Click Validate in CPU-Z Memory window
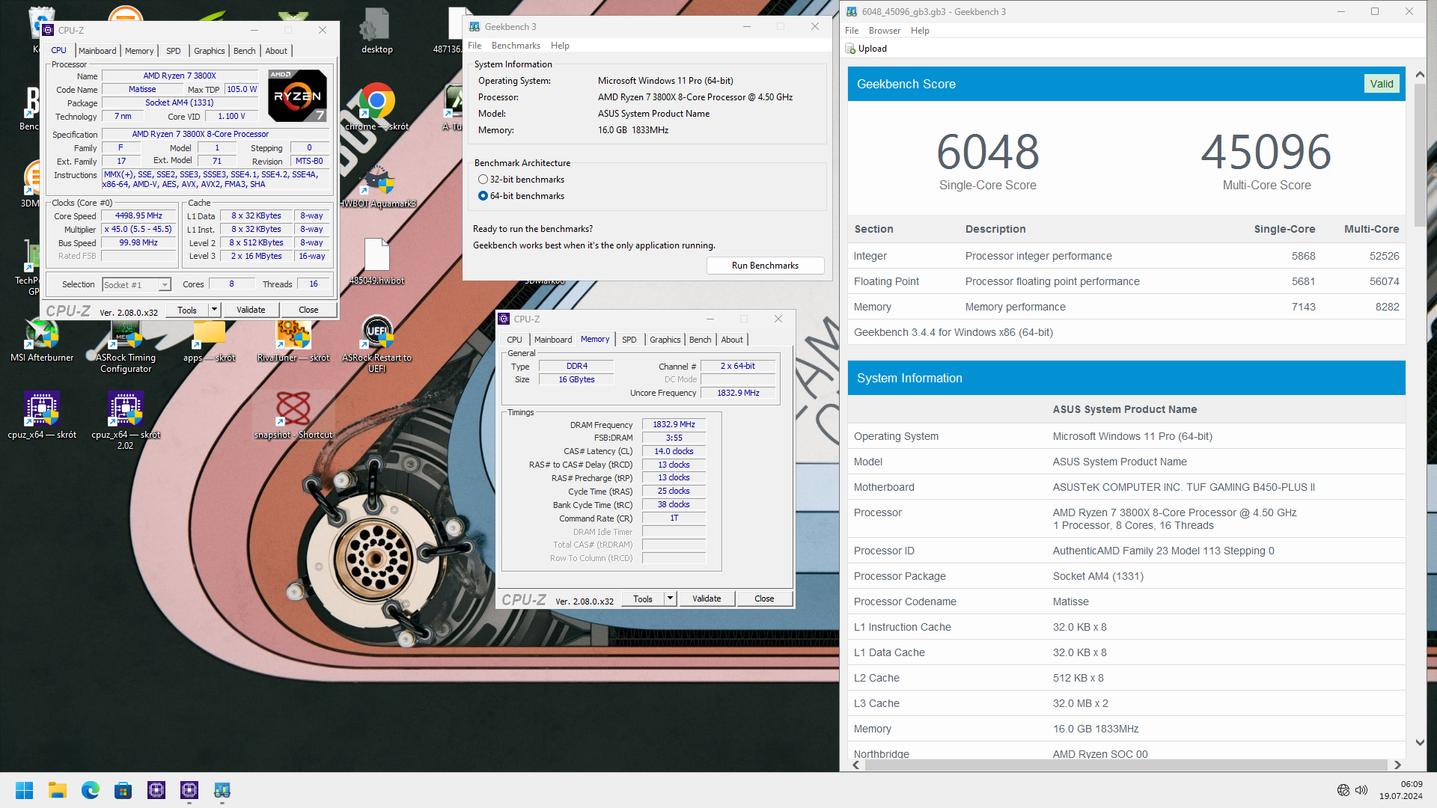This screenshot has height=808, width=1437. coord(707,599)
